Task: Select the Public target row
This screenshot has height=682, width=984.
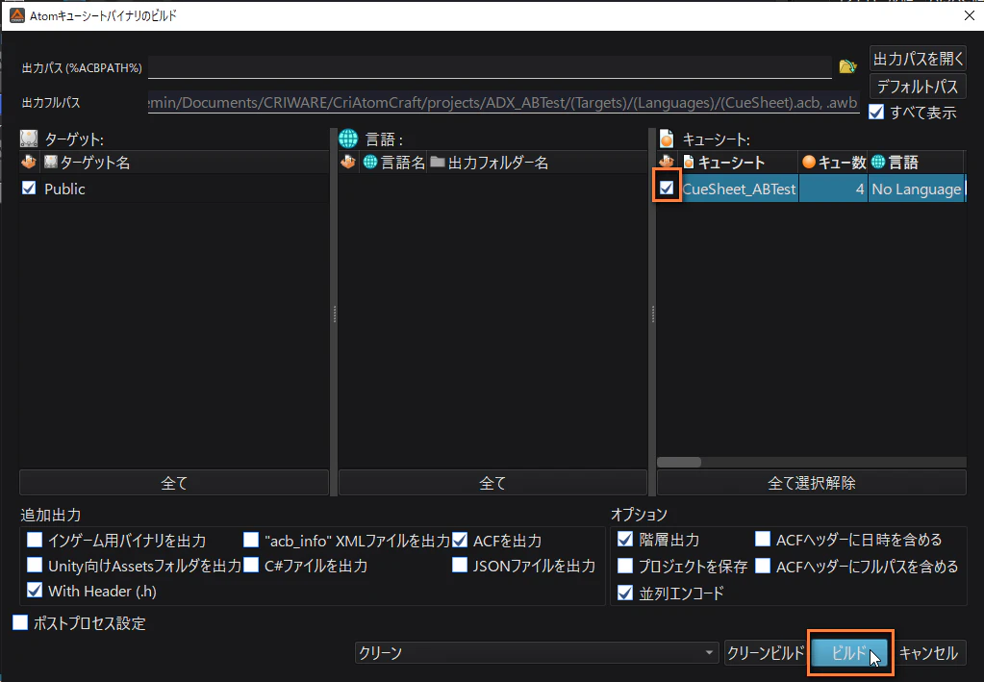Action: [174, 189]
